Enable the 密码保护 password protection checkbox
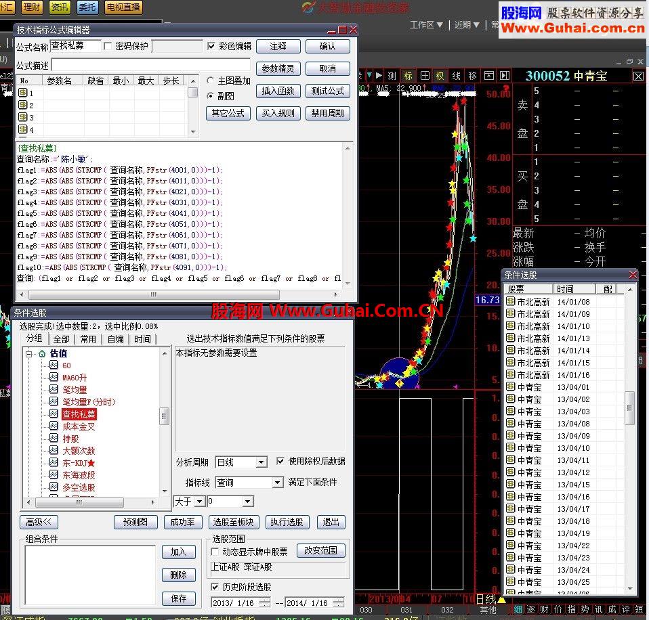The height and width of the screenshot is (620, 649). tap(108, 46)
